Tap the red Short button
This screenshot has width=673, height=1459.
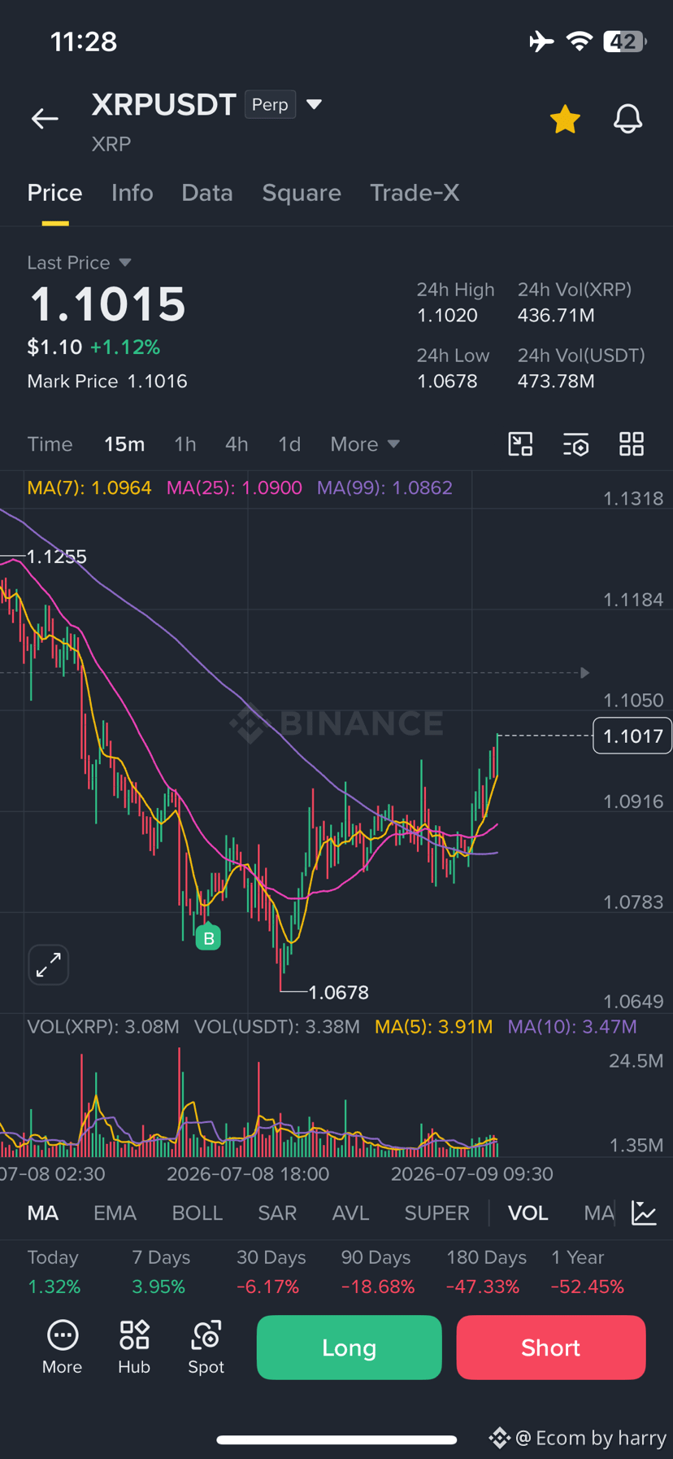pyautogui.click(x=551, y=1348)
